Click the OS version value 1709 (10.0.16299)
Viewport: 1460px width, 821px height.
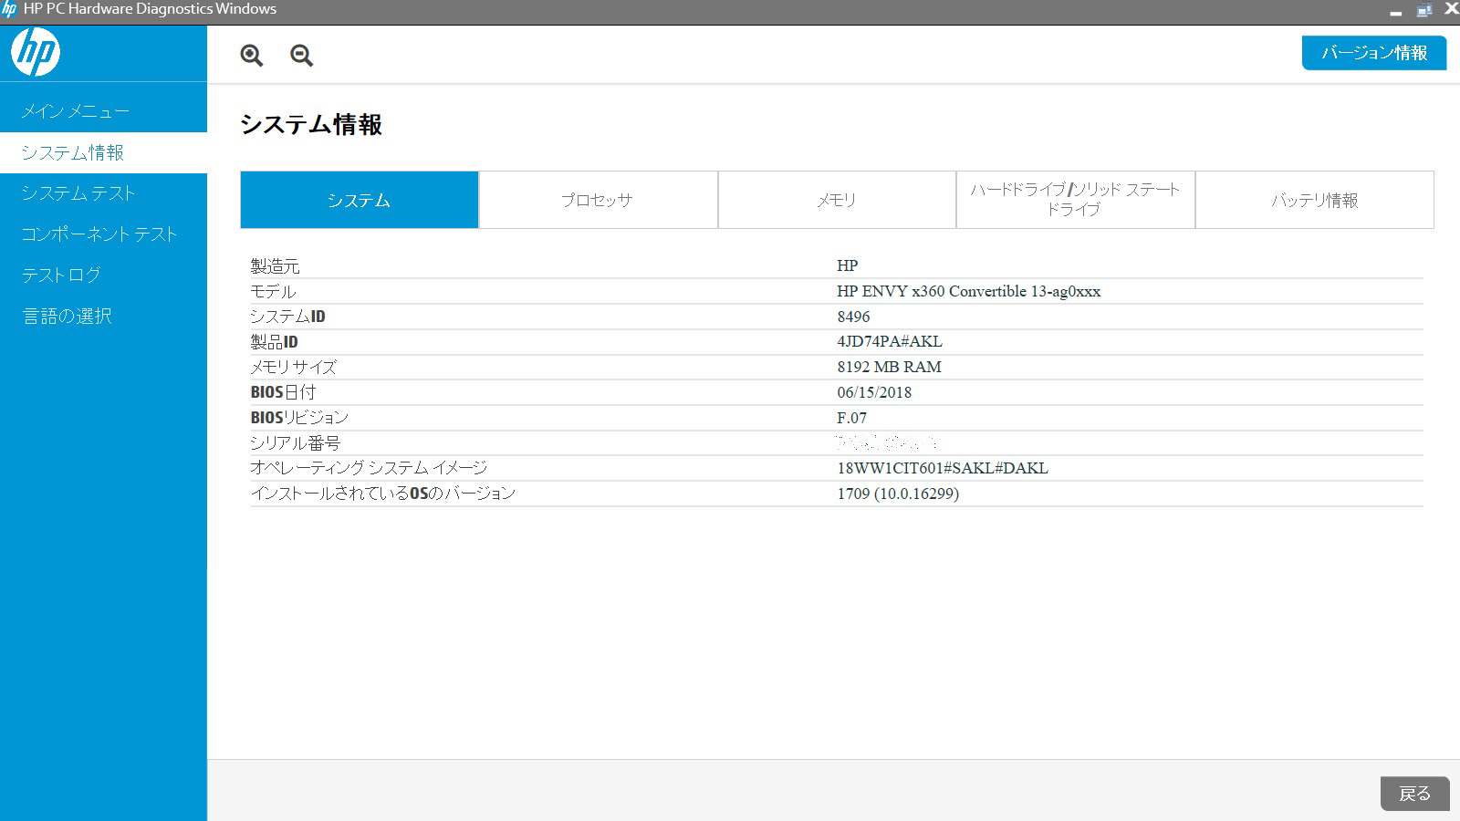pos(898,494)
